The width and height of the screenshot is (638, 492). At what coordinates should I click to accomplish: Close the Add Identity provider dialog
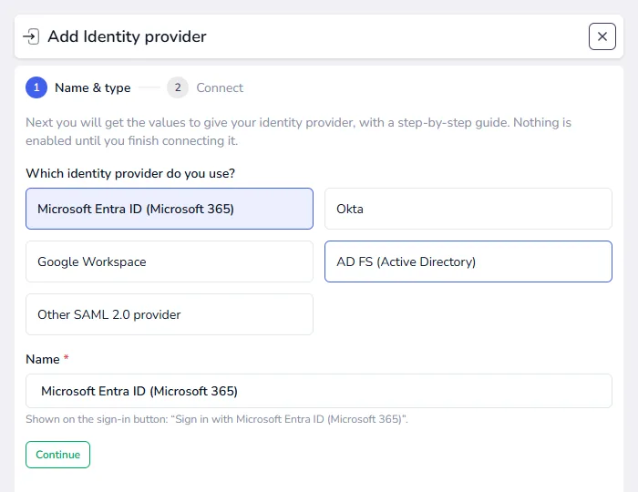coord(602,36)
